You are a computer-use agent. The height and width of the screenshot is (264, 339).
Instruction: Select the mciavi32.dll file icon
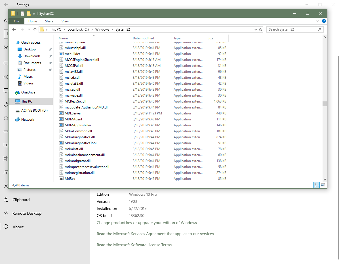coord(61,72)
